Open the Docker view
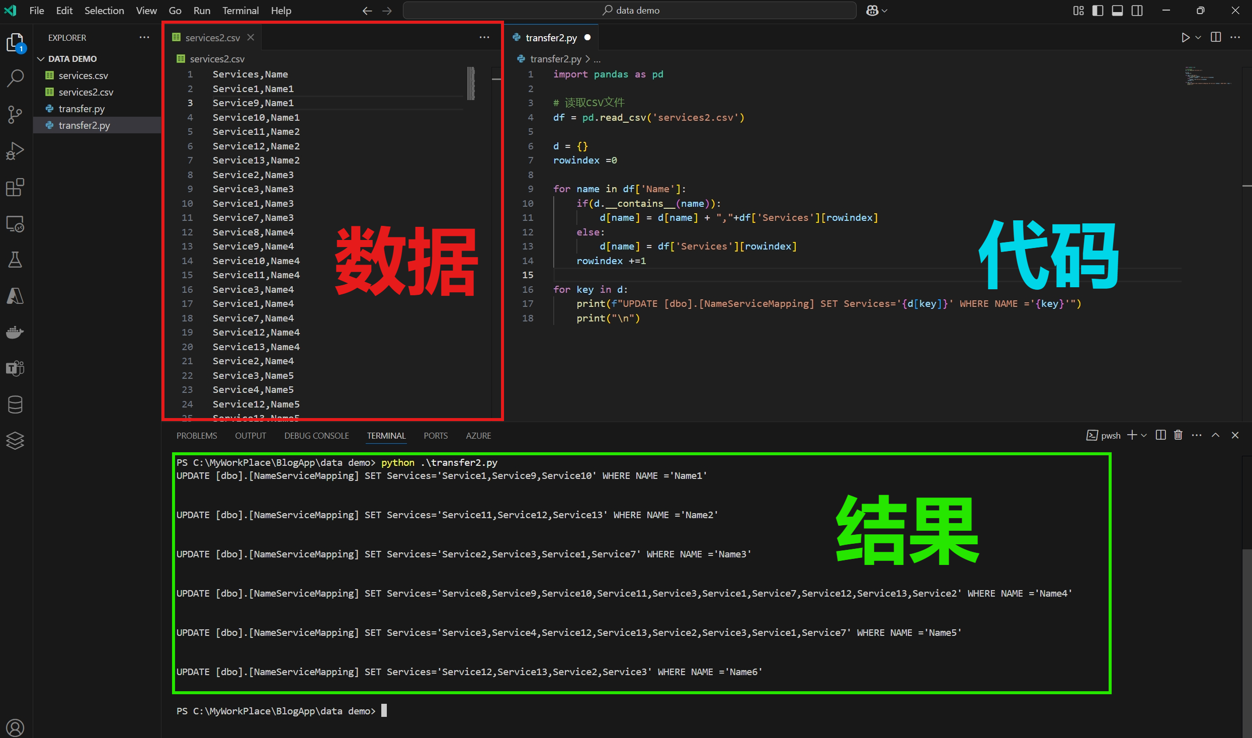 [15, 332]
